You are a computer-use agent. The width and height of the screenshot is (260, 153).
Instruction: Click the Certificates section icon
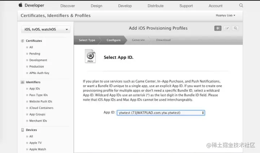click(22, 41)
